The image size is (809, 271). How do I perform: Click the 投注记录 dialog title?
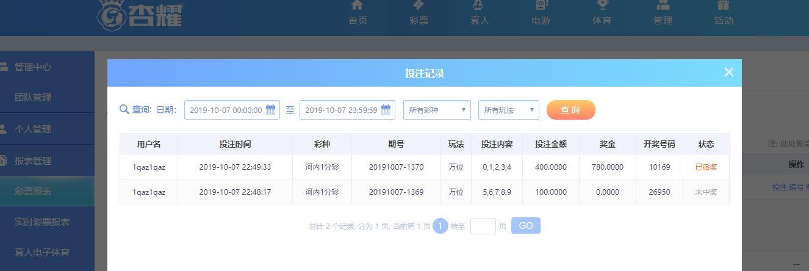click(x=425, y=73)
